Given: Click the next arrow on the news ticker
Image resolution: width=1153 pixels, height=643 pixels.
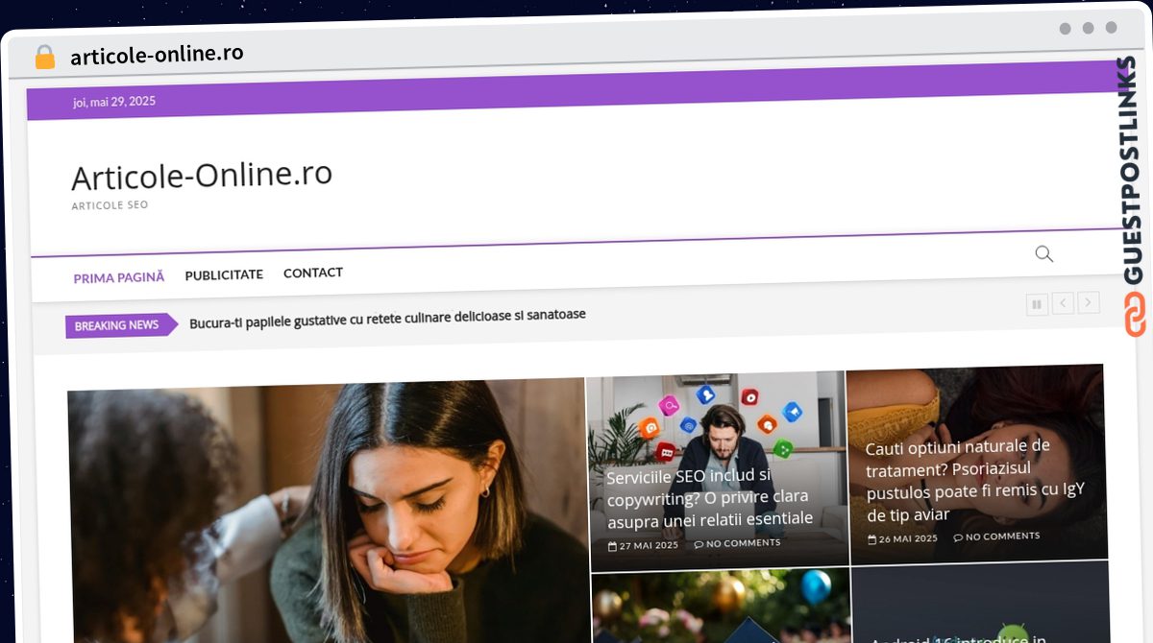Looking at the screenshot, I should coord(1089,303).
